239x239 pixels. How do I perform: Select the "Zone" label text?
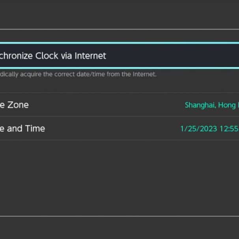(18, 105)
